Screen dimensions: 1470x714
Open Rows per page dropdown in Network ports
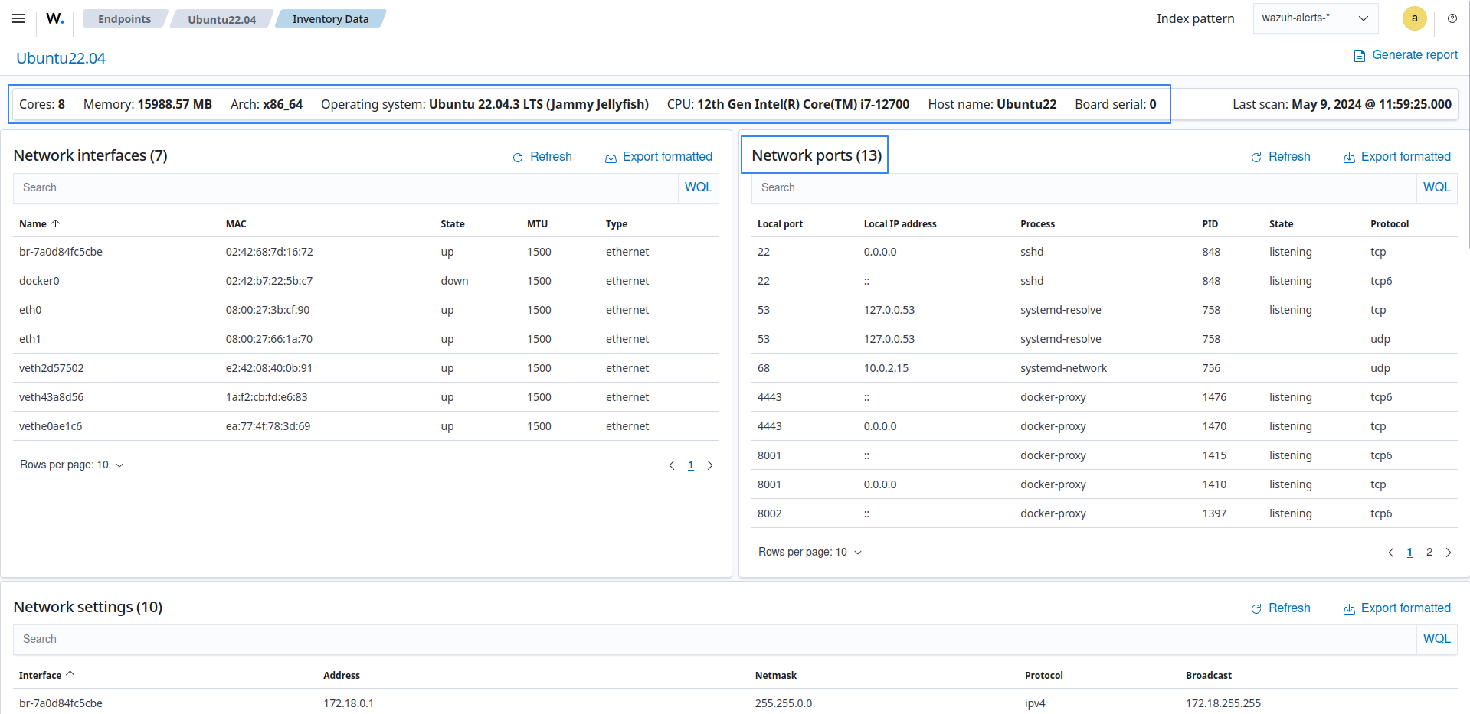pyautogui.click(x=810, y=552)
